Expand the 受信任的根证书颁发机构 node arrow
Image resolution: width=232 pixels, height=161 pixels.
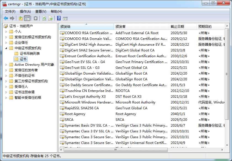point(6,37)
